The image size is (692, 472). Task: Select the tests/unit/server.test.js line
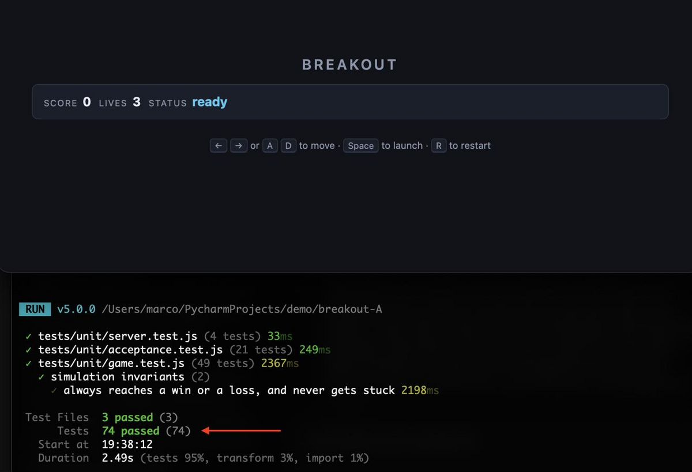click(x=118, y=336)
